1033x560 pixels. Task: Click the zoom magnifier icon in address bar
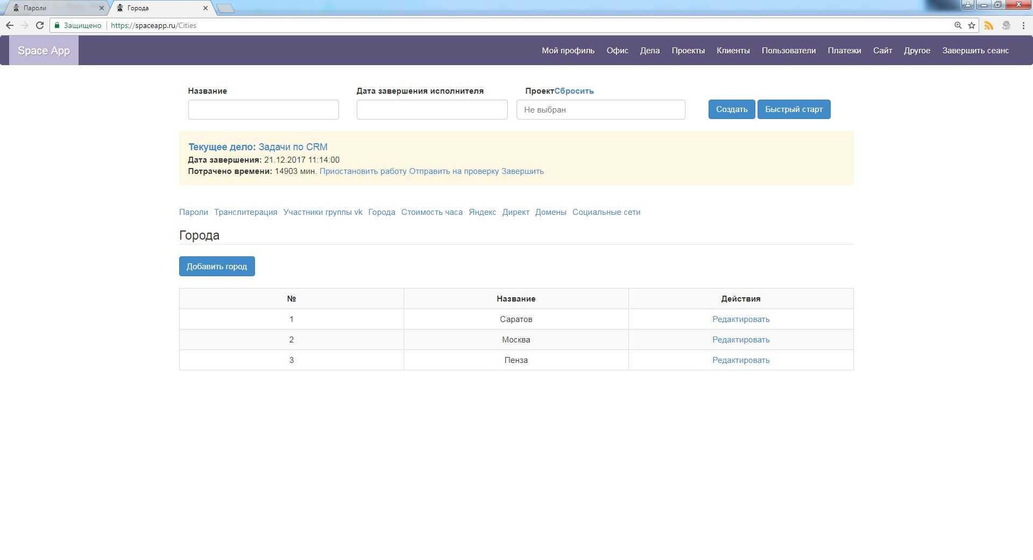tap(958, 25)
